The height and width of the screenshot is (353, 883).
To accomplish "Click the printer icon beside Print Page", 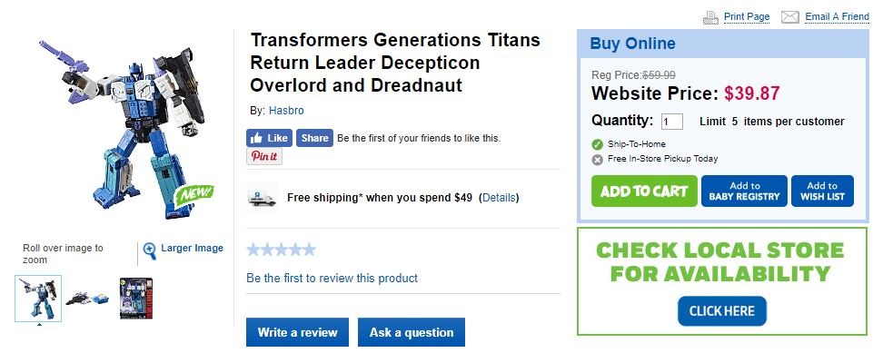I will tap(710, 17).
